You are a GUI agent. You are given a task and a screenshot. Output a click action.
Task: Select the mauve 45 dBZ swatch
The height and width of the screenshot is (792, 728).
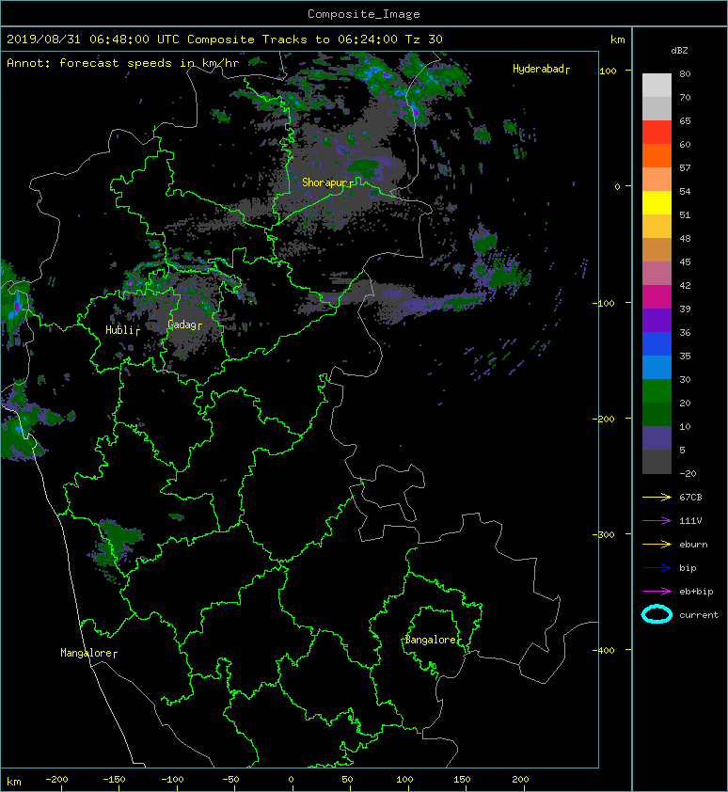point(657,274)
